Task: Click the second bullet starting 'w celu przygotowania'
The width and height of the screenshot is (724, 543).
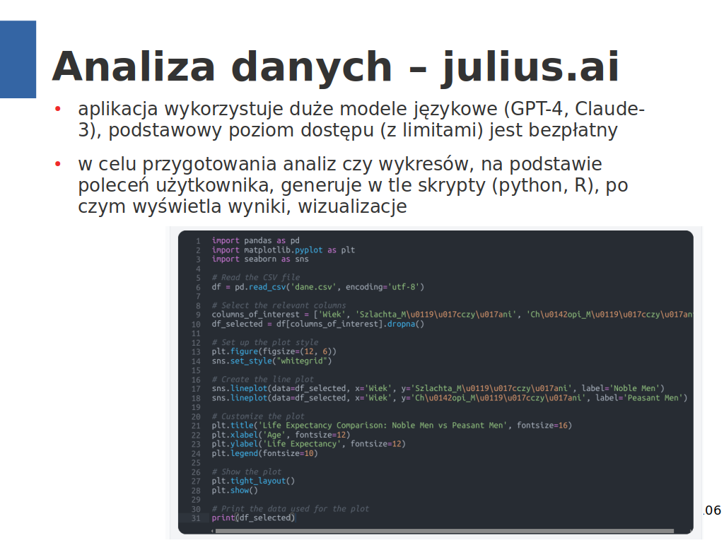Action: click(354, 185)
